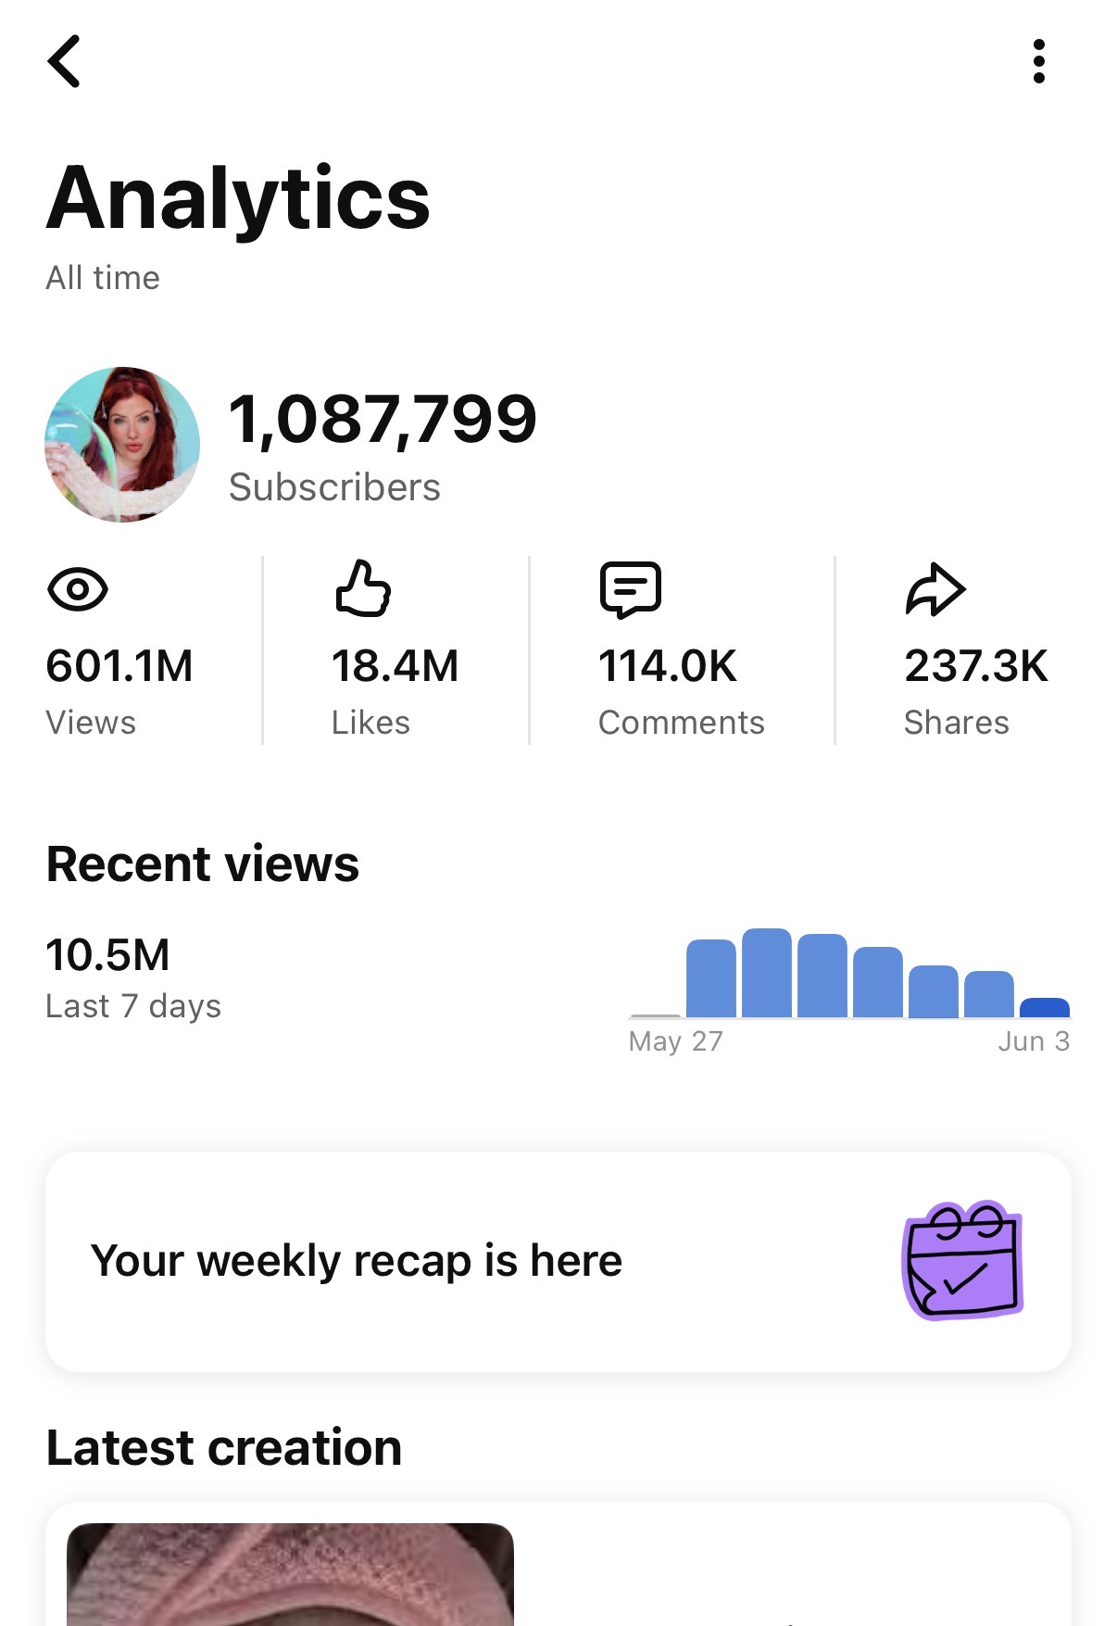The height and width of the screenshot is (1626, 1117).
Task: Tap the 'Subscribers' label
Action: (334, 487)
